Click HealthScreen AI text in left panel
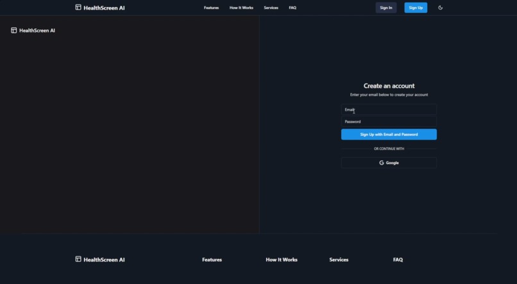Viewport: 517px width, 284px height. 37,31
